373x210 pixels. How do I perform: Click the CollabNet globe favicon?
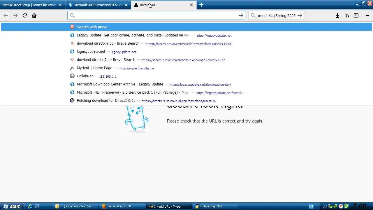coord(72,76)
